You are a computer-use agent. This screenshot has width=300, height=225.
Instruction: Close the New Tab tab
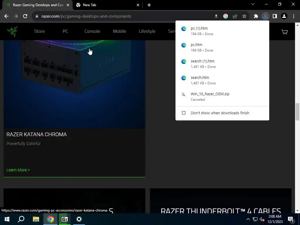[138, 5]
